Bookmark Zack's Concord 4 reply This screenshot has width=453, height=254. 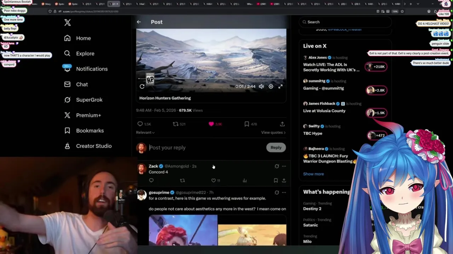(x=276, y=181)
